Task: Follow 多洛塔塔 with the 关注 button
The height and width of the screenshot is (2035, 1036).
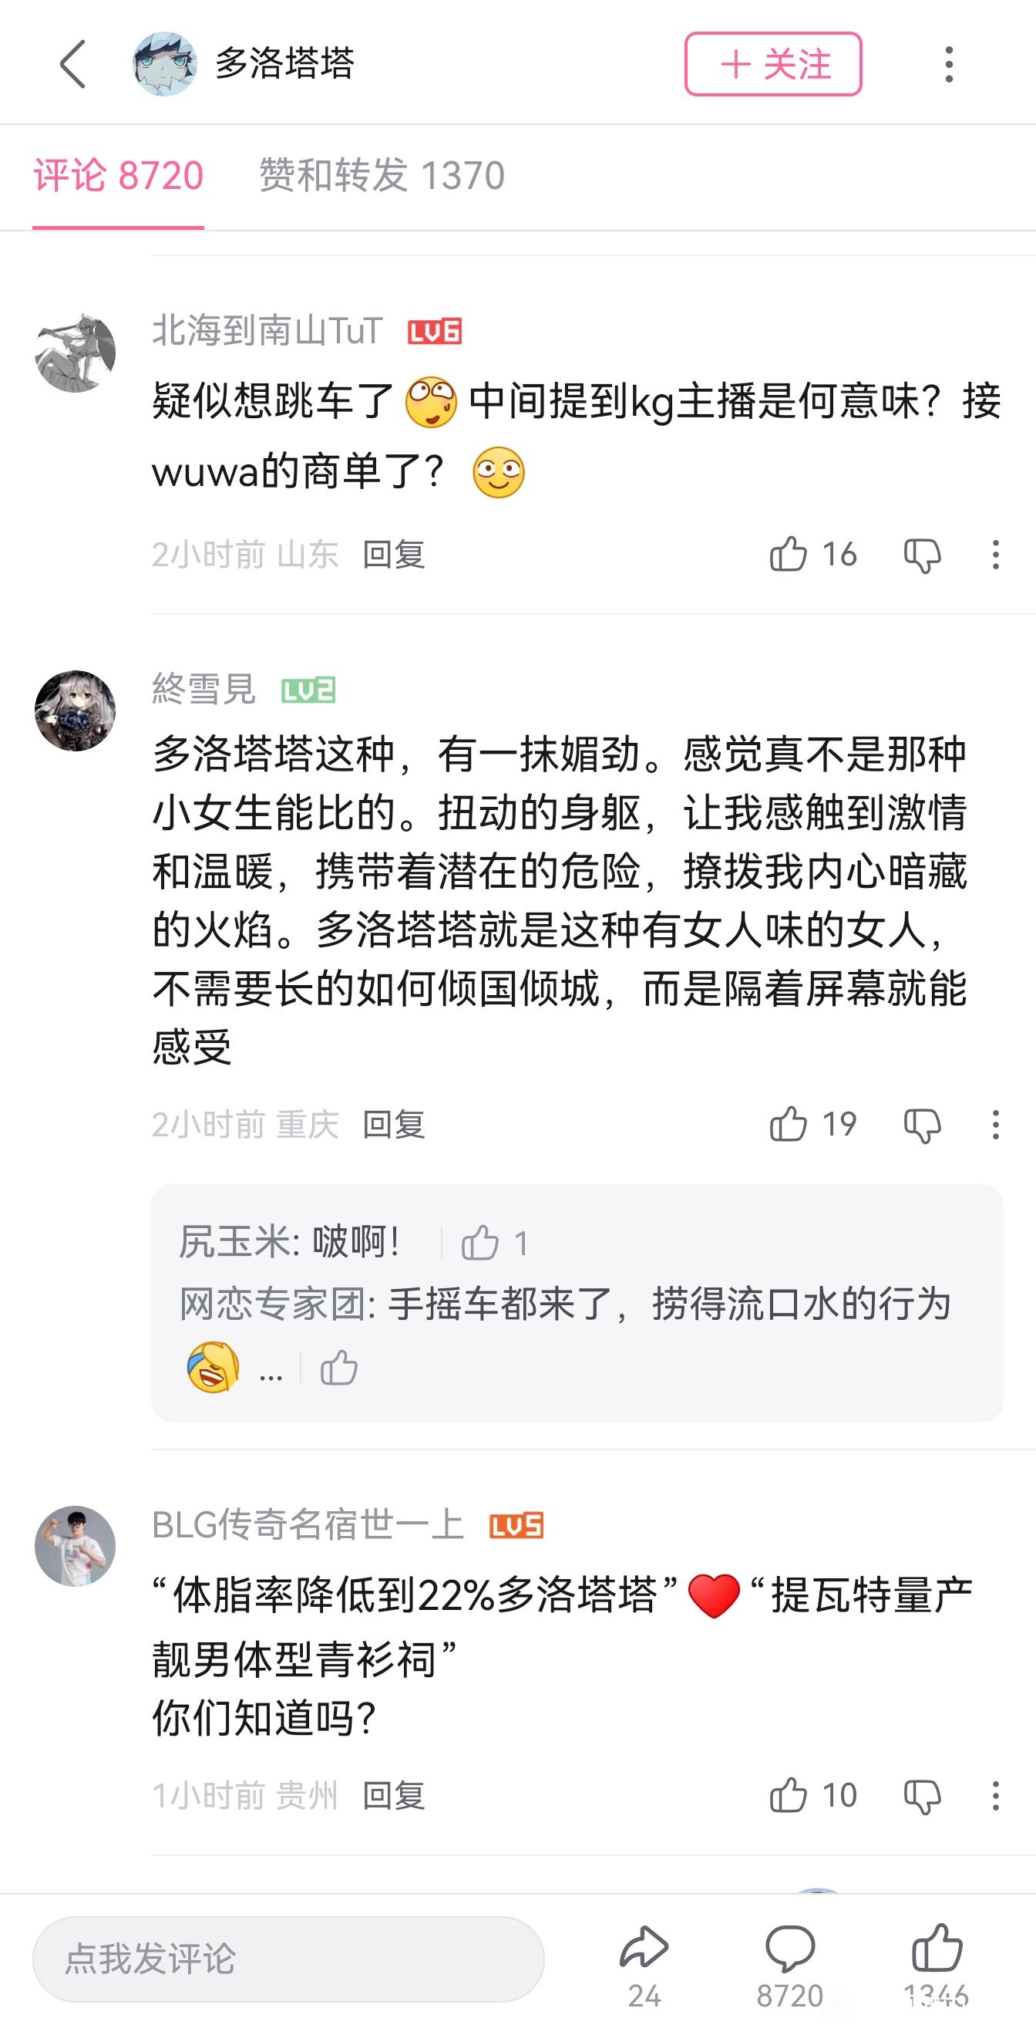Action: (x=772, y=64)
